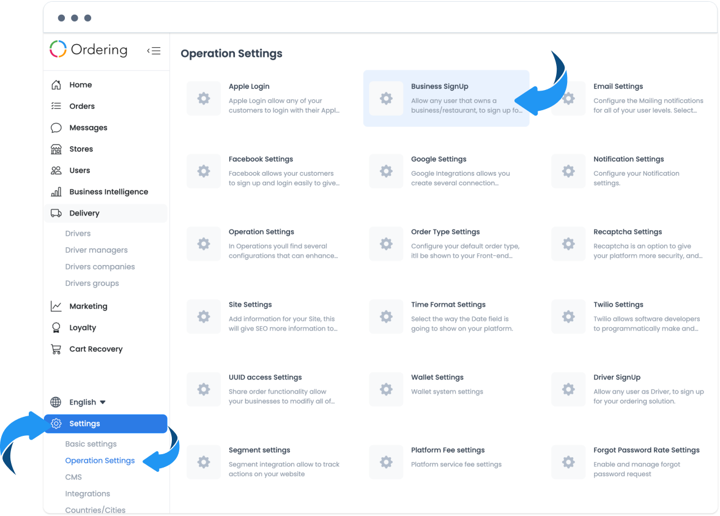
Task: Click the Order Type Settings gear icon
Action: coord(386,244)
